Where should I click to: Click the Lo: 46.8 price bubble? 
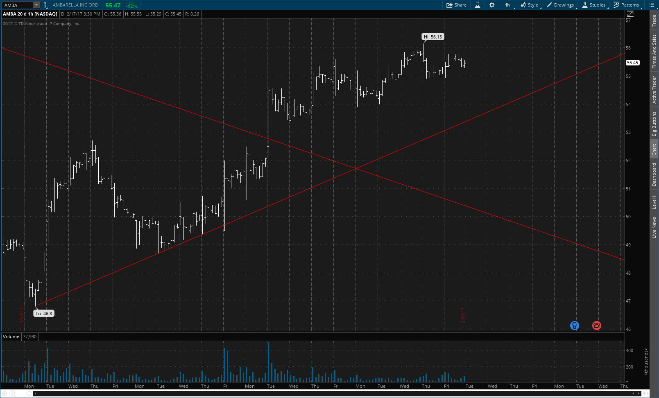tap(44, 314)
